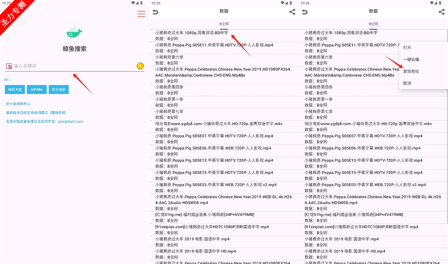
Task: Open 小猪佩奇过大年.1080p.国粤双语.BD中字 on right screen
Action: click(x=373, y=36)
